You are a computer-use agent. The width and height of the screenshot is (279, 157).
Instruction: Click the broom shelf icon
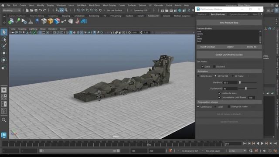click(x=31, y=21)
